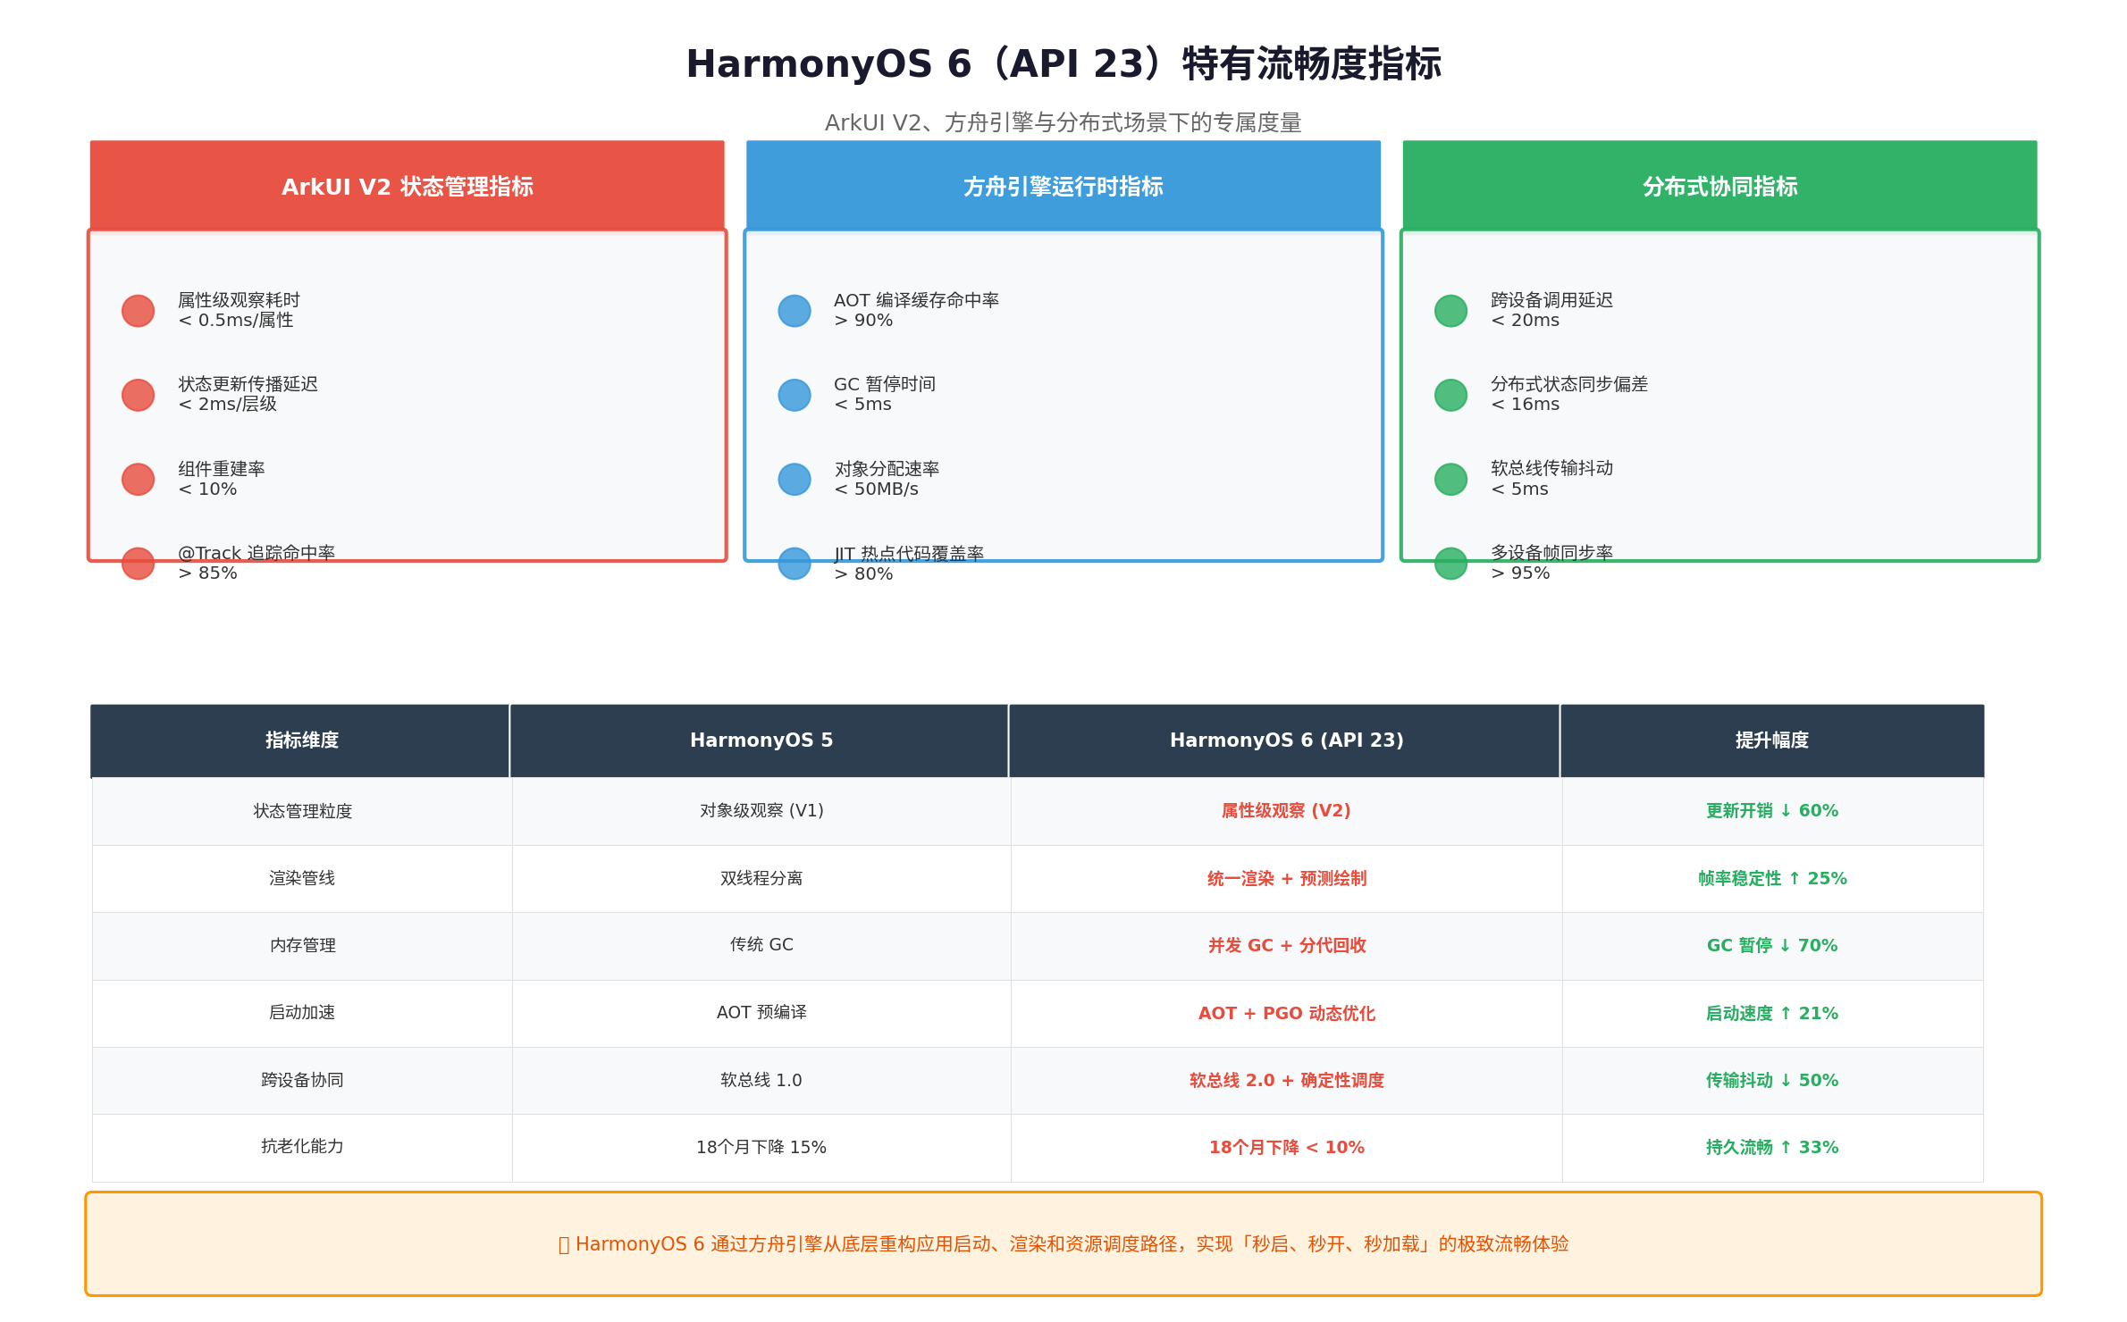Select the blue header 方舟引擎运行时指标

tap(1063, 187)
